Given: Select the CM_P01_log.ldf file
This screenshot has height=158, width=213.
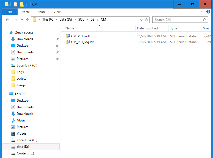Looking at the screenshot, I should (x=82, y=42).
